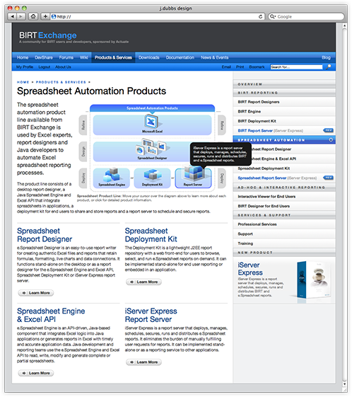Select the Spreadsheet Automation sidebar header

284,139
